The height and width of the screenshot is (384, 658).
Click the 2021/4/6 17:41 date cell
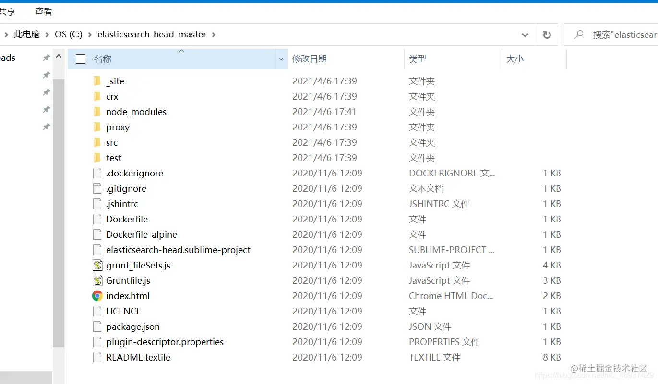[324, 112]
